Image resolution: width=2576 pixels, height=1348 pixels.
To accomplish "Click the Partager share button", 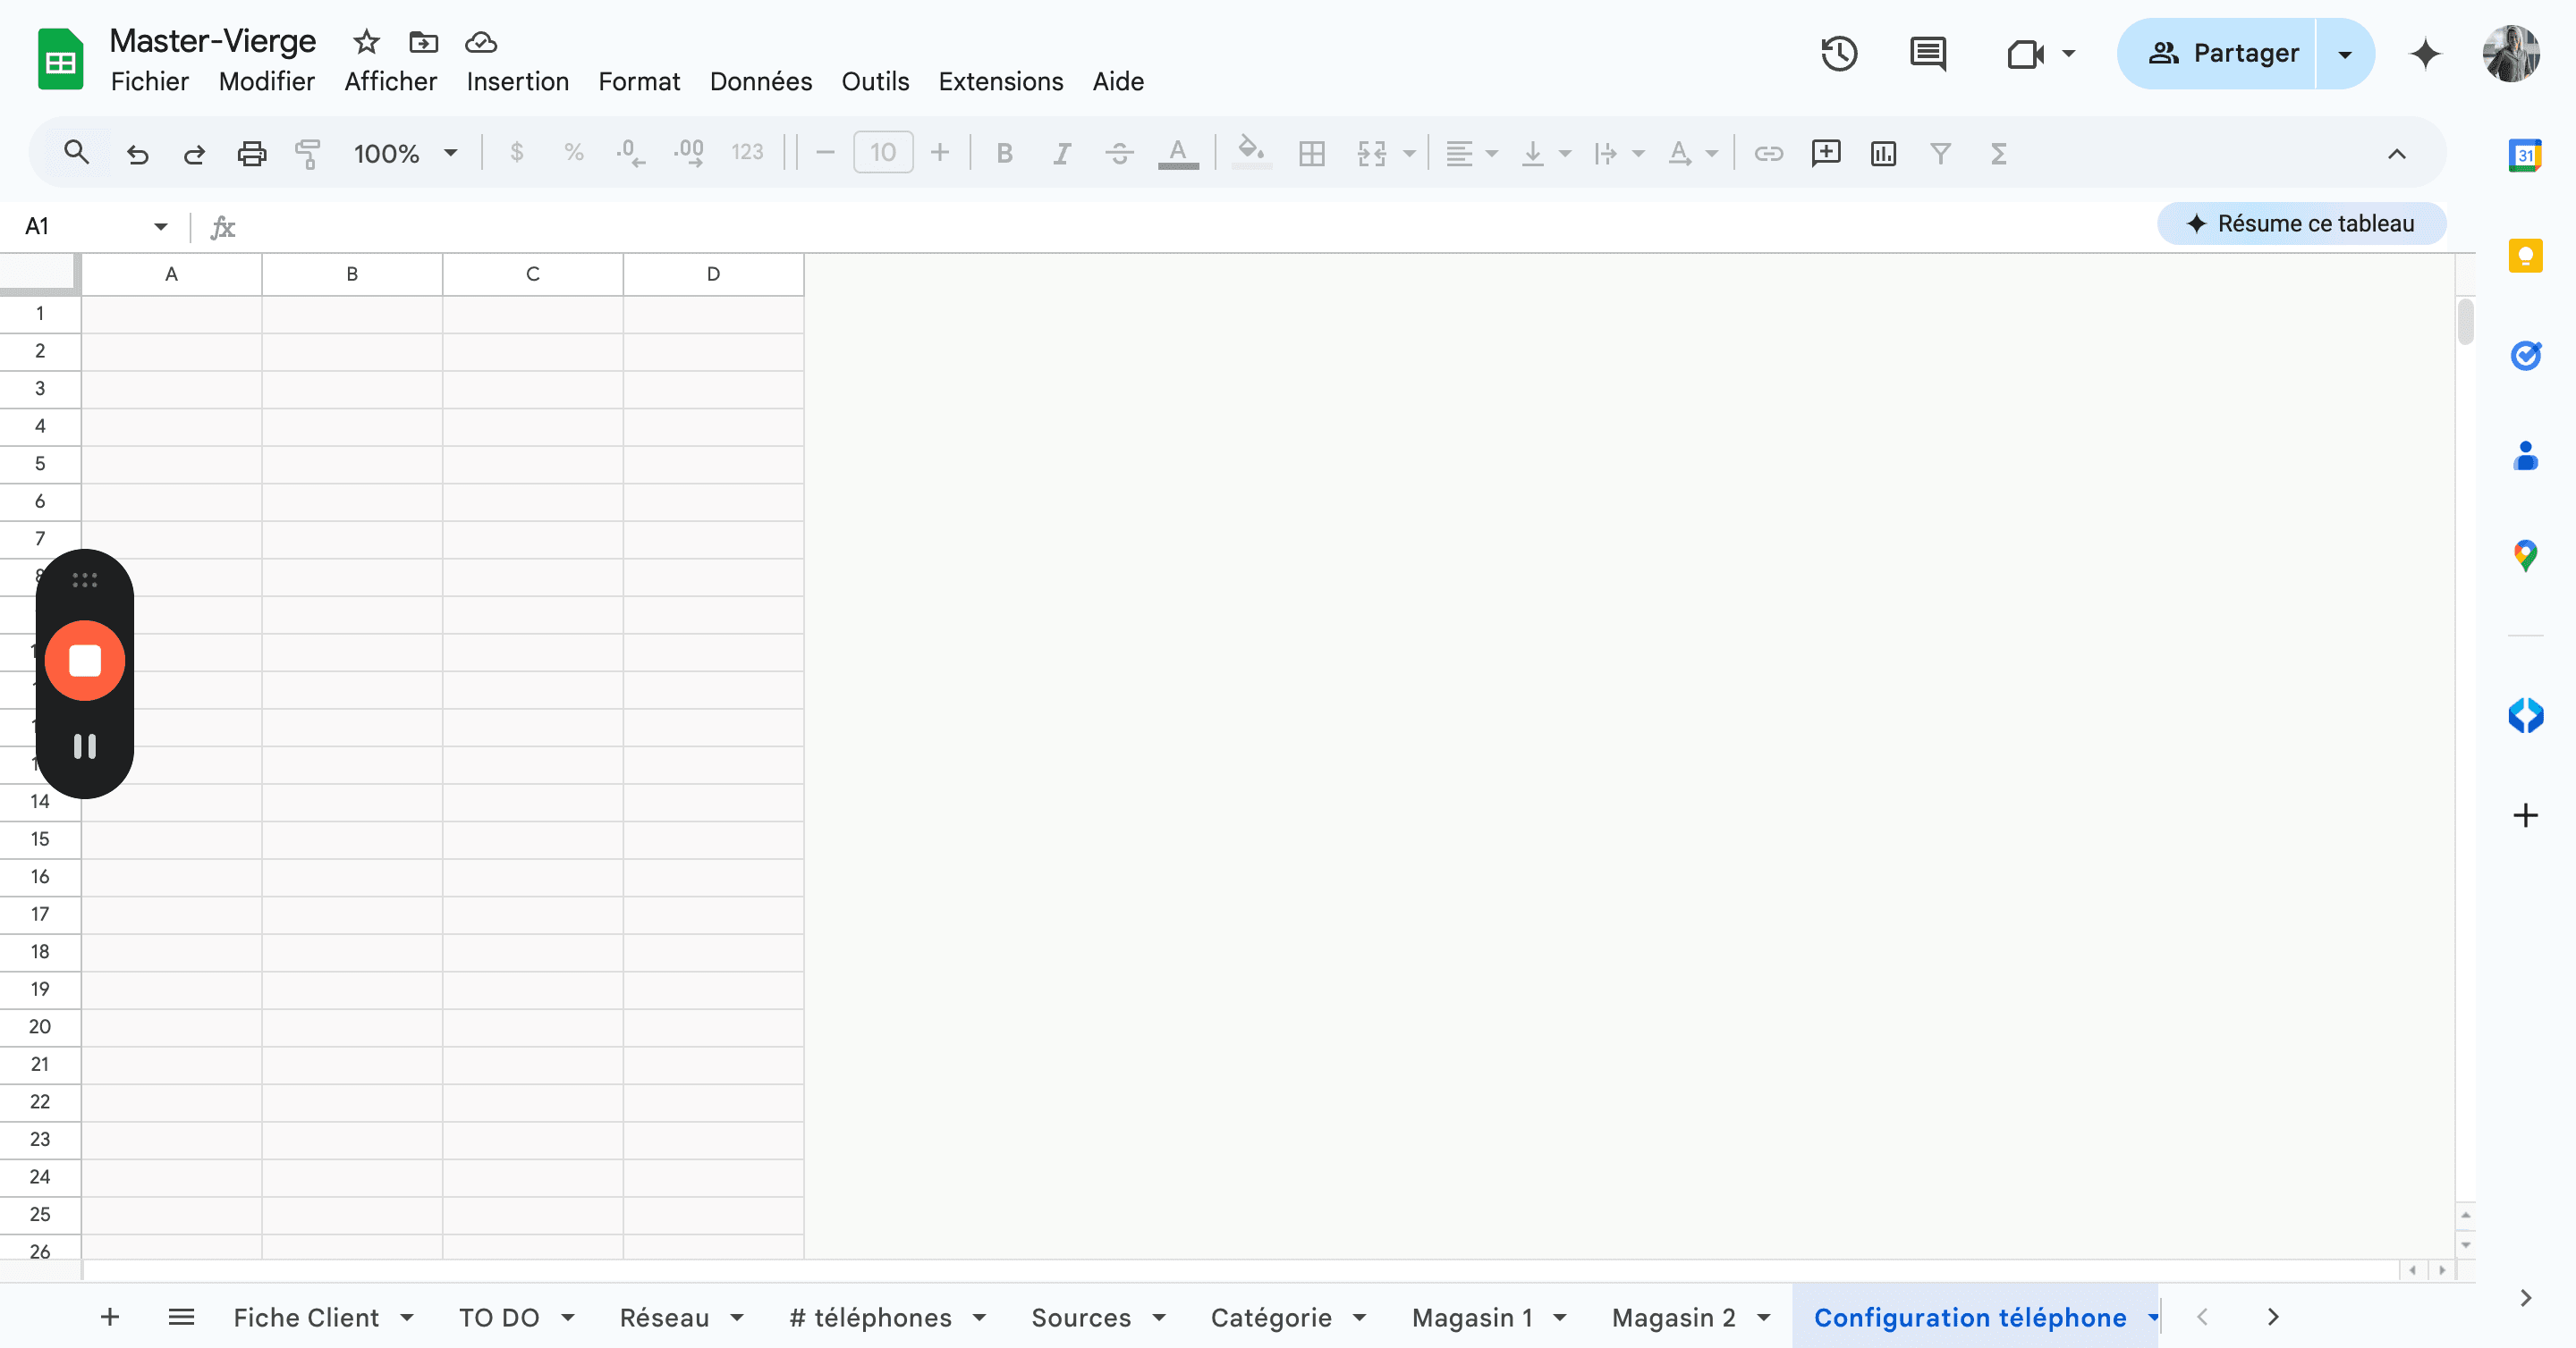I will (2217, 54).
